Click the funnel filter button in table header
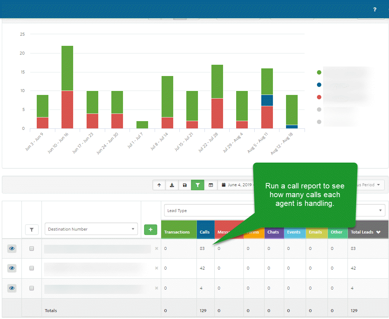The width and height of the screenshot is (389, 319). 32,230
